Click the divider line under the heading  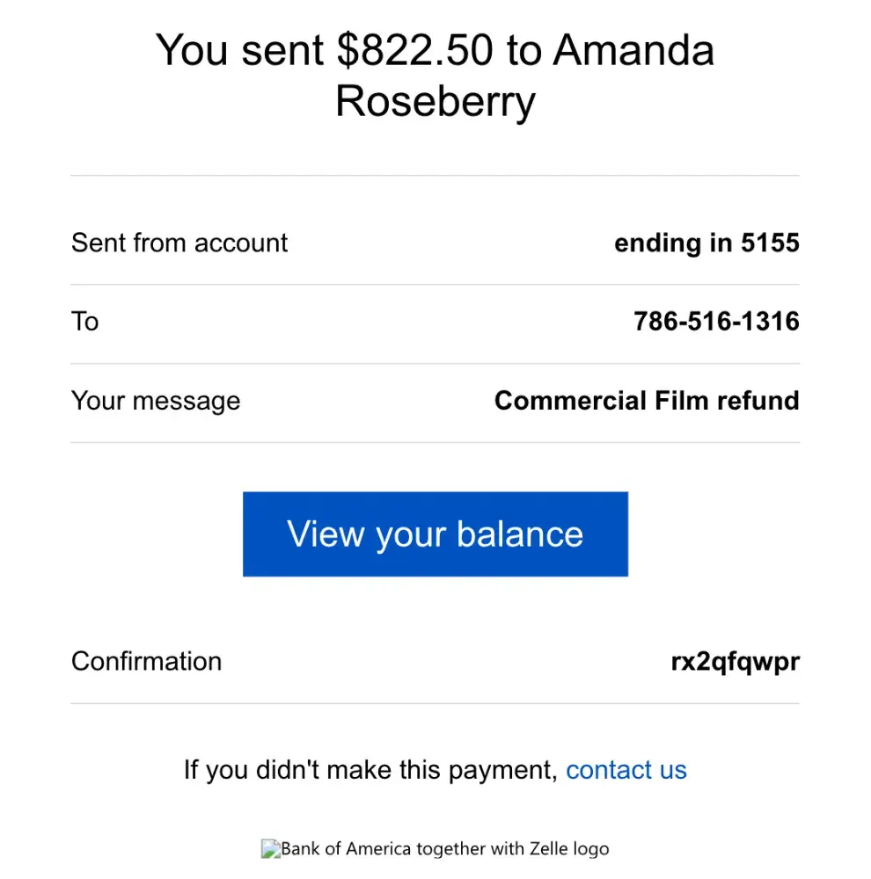click(435, 176)
